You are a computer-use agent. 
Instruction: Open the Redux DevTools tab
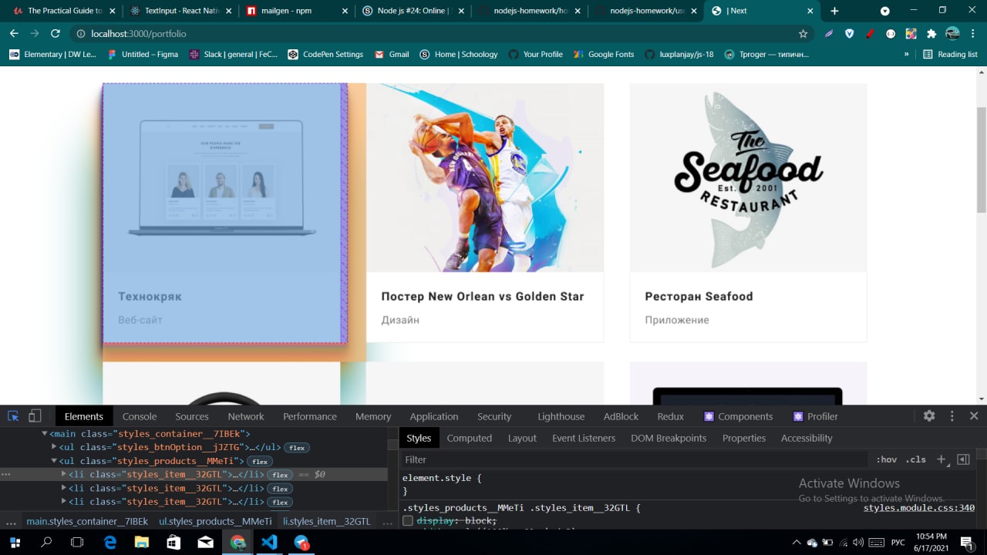[671, 416]
